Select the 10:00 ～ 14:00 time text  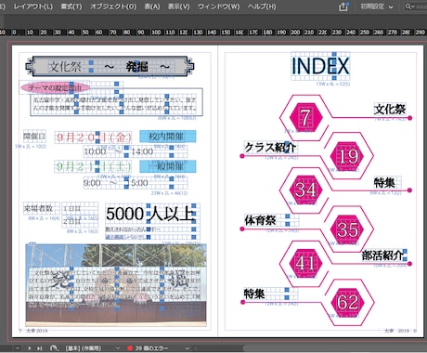point(136,151)
